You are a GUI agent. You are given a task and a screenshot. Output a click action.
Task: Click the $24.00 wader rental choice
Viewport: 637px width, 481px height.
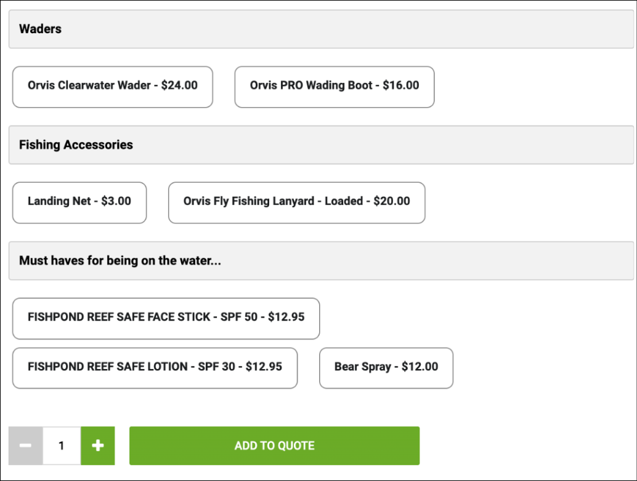point(113,87)
